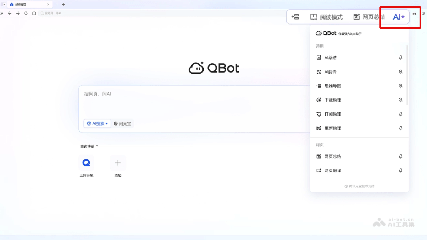The width and height of the screenshot is (427, 240).
Task: Toggle pin for 下载助理 item
Action: pyautogui.click(x=401, y=100)
